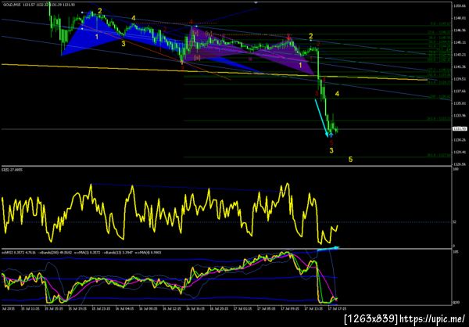Select the large cyan down arrow on price chart

click(x=321, y=118)
